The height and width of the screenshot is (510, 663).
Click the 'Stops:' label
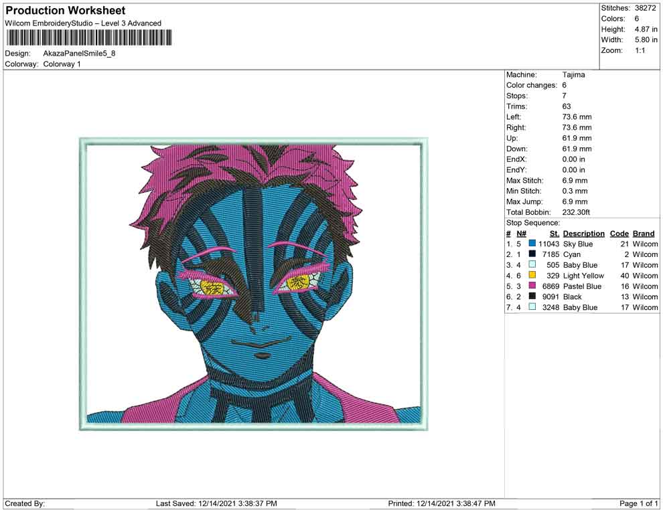(x=517, y=96)
